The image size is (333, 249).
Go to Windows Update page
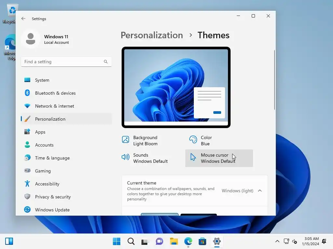point(66,210)
